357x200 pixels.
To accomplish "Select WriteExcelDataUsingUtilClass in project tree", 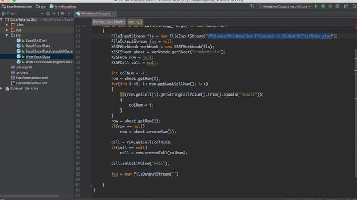I will (x=49, y=62).
